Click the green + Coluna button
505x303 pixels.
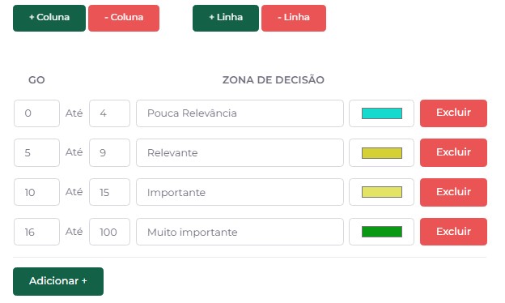(49, 18)
